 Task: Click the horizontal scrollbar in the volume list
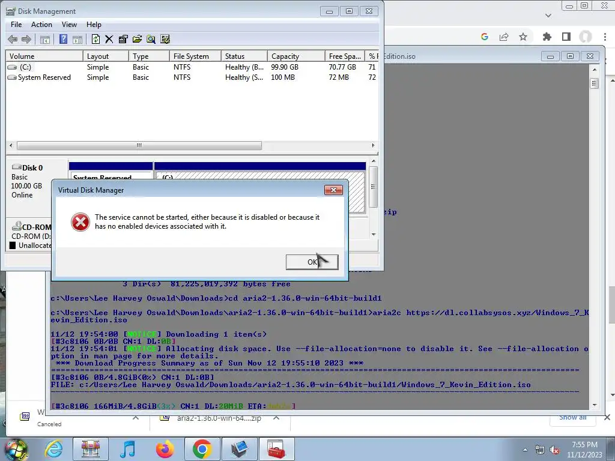(x=139, y=145)
